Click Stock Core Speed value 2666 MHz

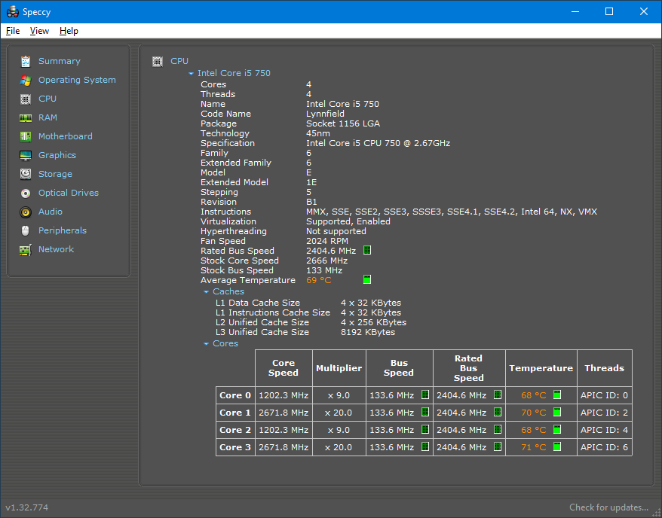[326, 261]
